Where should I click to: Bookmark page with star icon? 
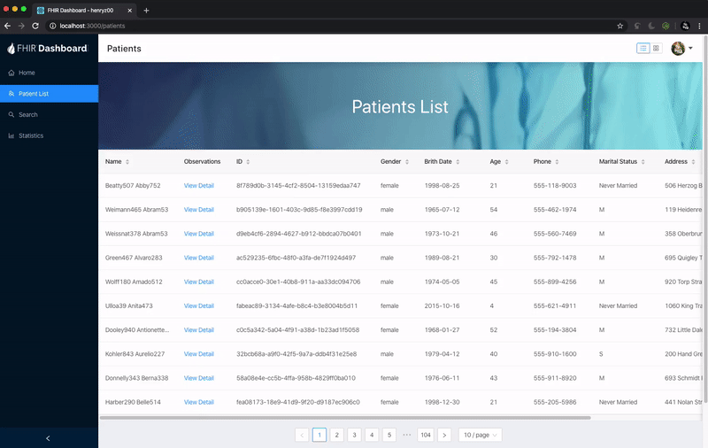click(x=620, y=26)
